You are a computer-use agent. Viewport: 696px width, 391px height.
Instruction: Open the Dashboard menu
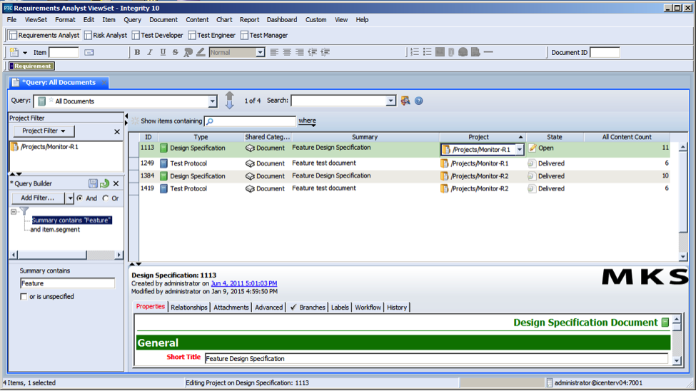(282, 19)
